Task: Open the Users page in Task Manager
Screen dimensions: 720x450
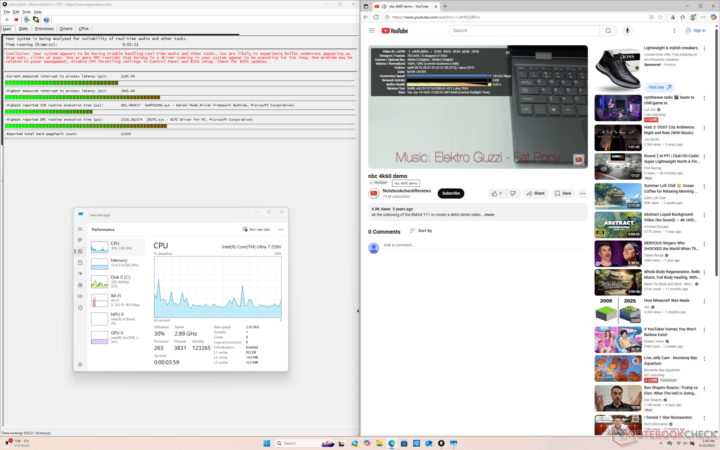Action: [x=80, y=285]
